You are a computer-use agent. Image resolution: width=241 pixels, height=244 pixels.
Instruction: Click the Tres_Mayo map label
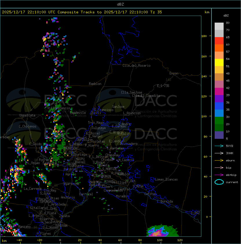96,123
